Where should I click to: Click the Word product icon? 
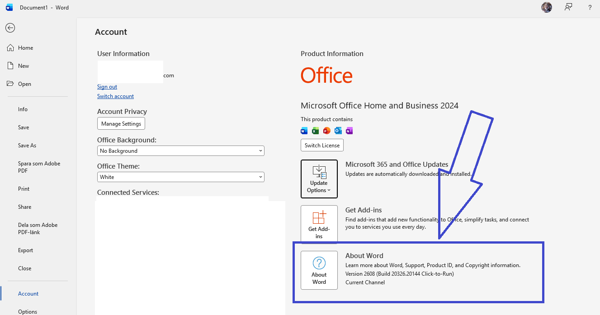[304, 131]
